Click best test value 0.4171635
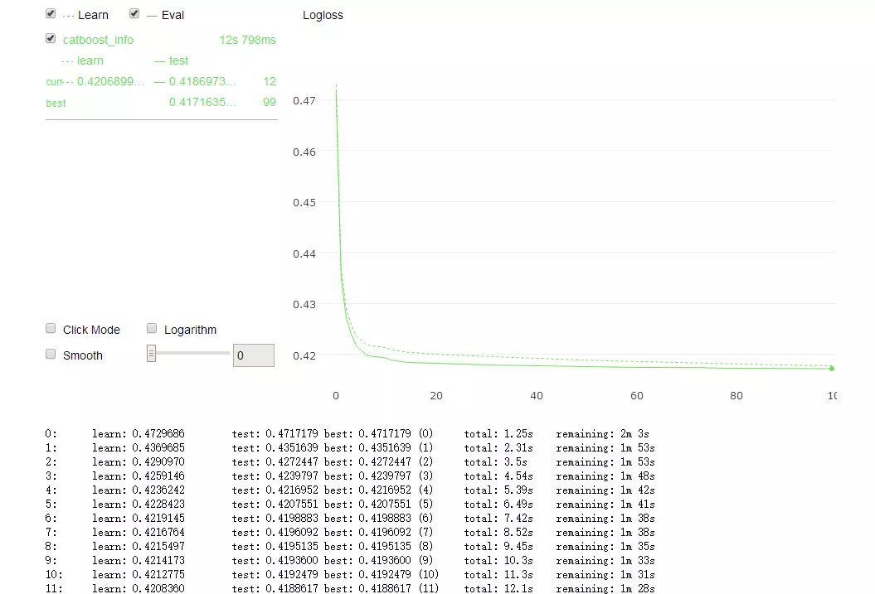Image resolution: width=875 pixels, height=594 pixels. coord(202,102)
